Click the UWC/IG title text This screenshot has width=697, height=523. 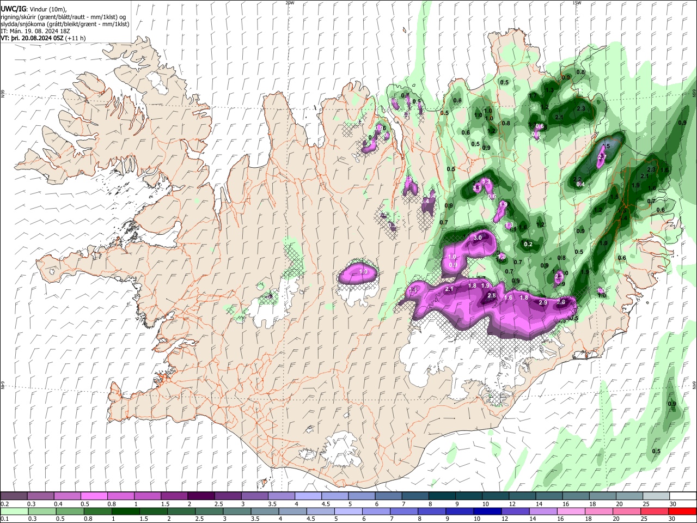coord(13,9)
